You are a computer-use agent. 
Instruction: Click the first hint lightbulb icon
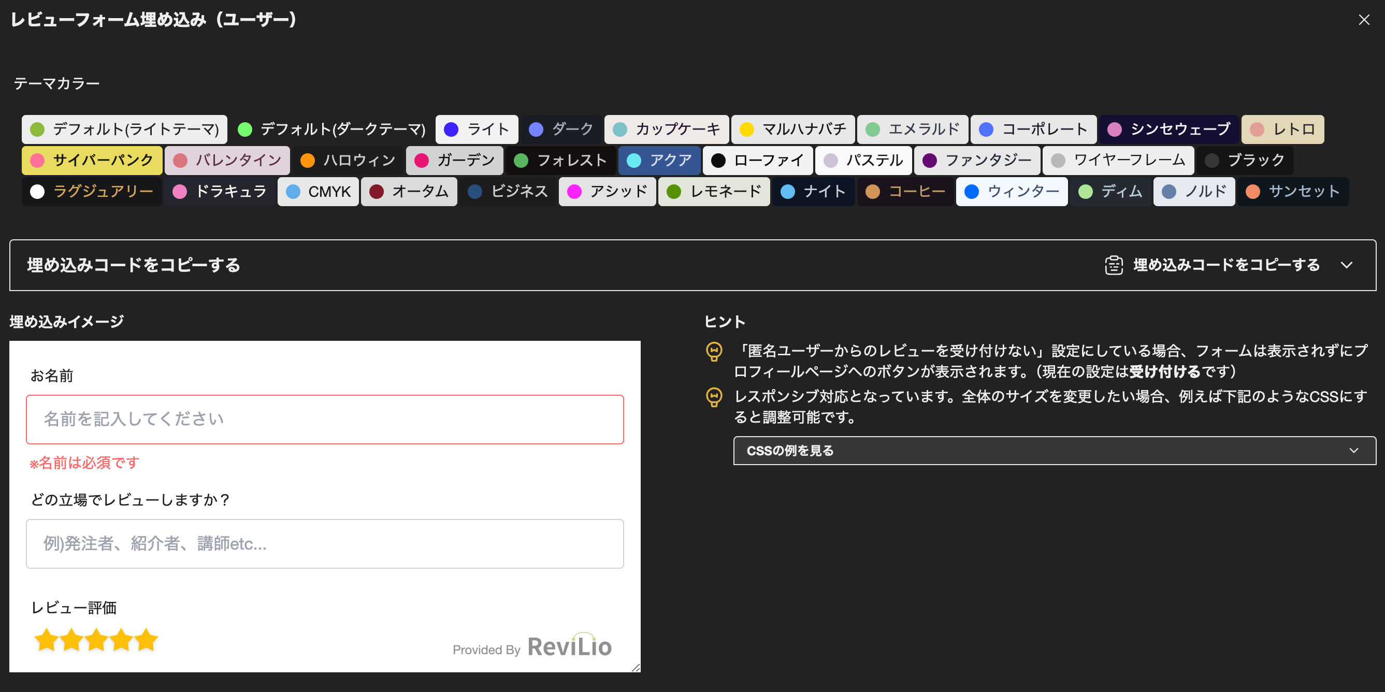pyautogui.click(x=714, y=352)
